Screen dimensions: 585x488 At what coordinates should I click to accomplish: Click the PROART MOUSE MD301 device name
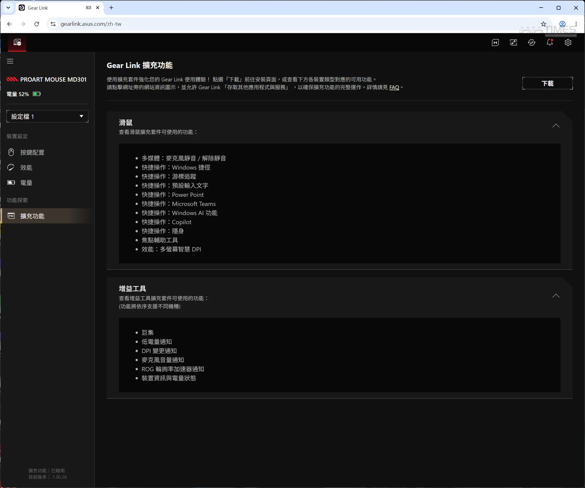53,80
